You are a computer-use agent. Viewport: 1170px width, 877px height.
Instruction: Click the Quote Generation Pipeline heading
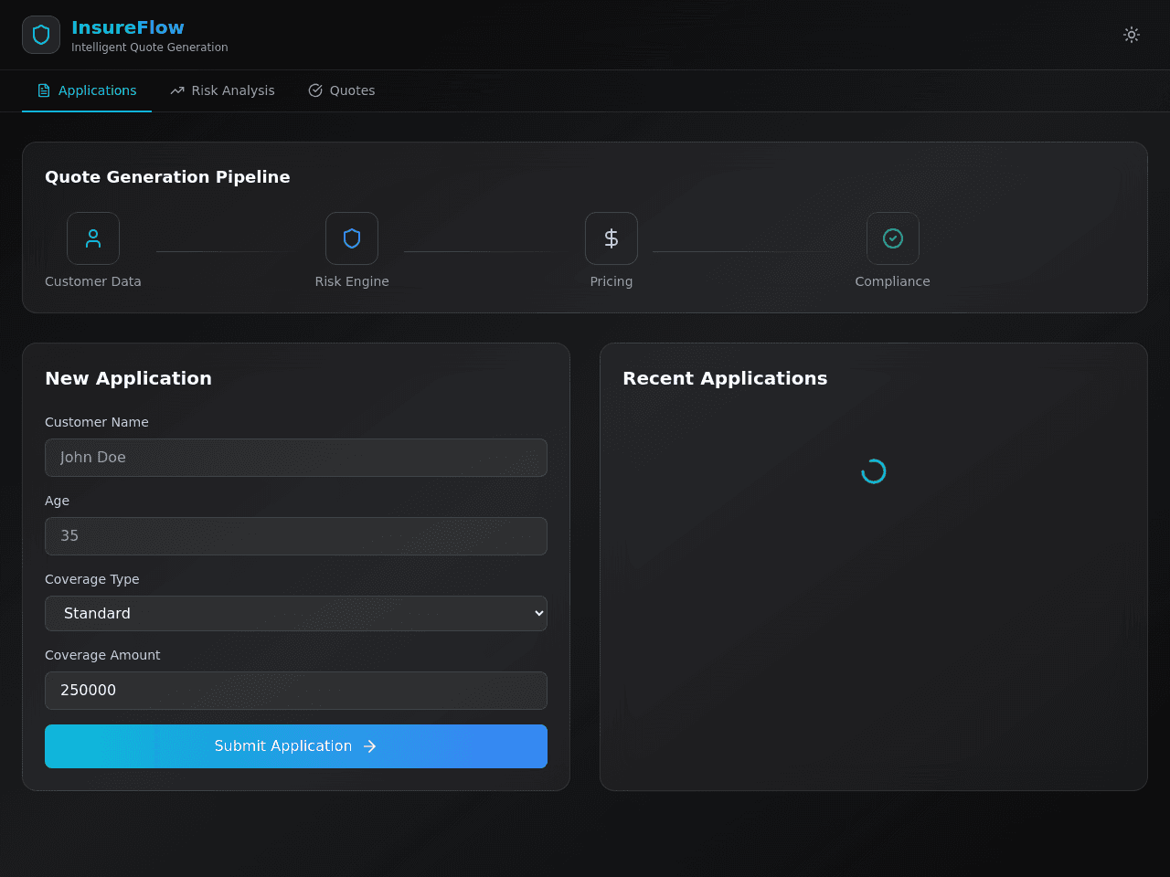(x=167, y=177)
